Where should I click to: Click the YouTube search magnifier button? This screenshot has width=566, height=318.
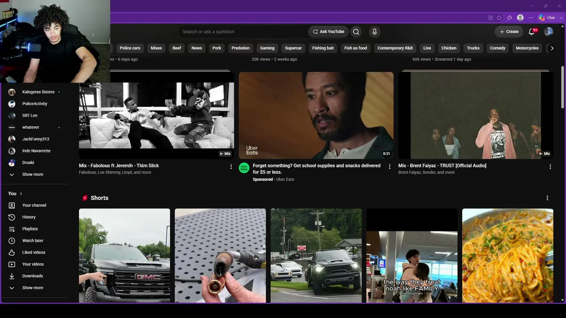(356, 32)
